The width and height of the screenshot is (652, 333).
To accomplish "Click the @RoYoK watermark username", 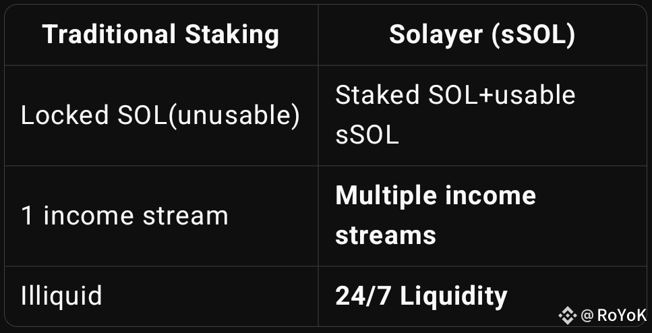I will (613, 316).
